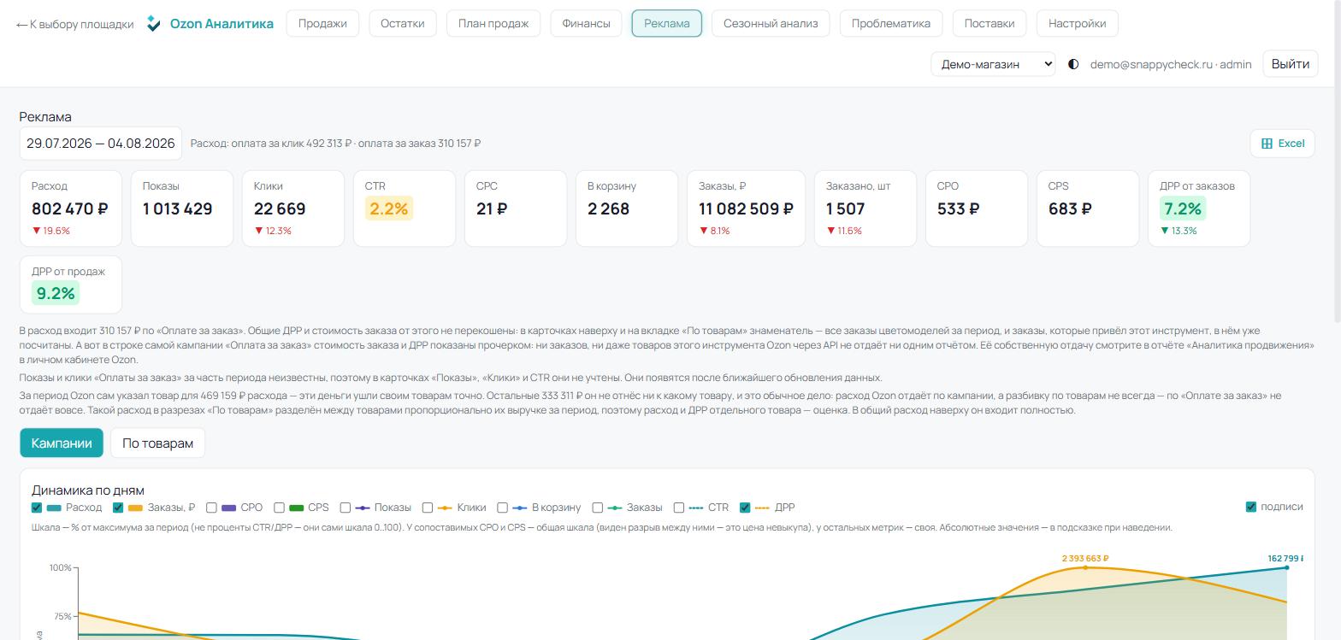
Task: Disable the ДРР series checkbox
Action: click(745, 508)
